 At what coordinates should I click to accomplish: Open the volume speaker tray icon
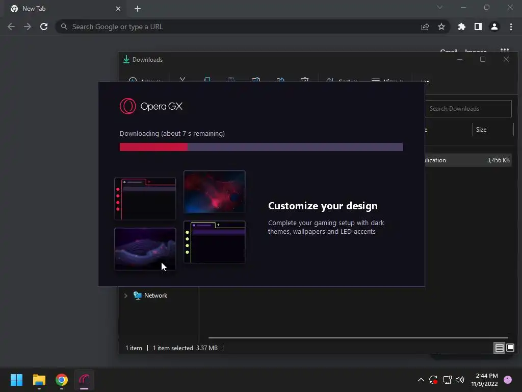pyautogui.click(x=460, y=380)
